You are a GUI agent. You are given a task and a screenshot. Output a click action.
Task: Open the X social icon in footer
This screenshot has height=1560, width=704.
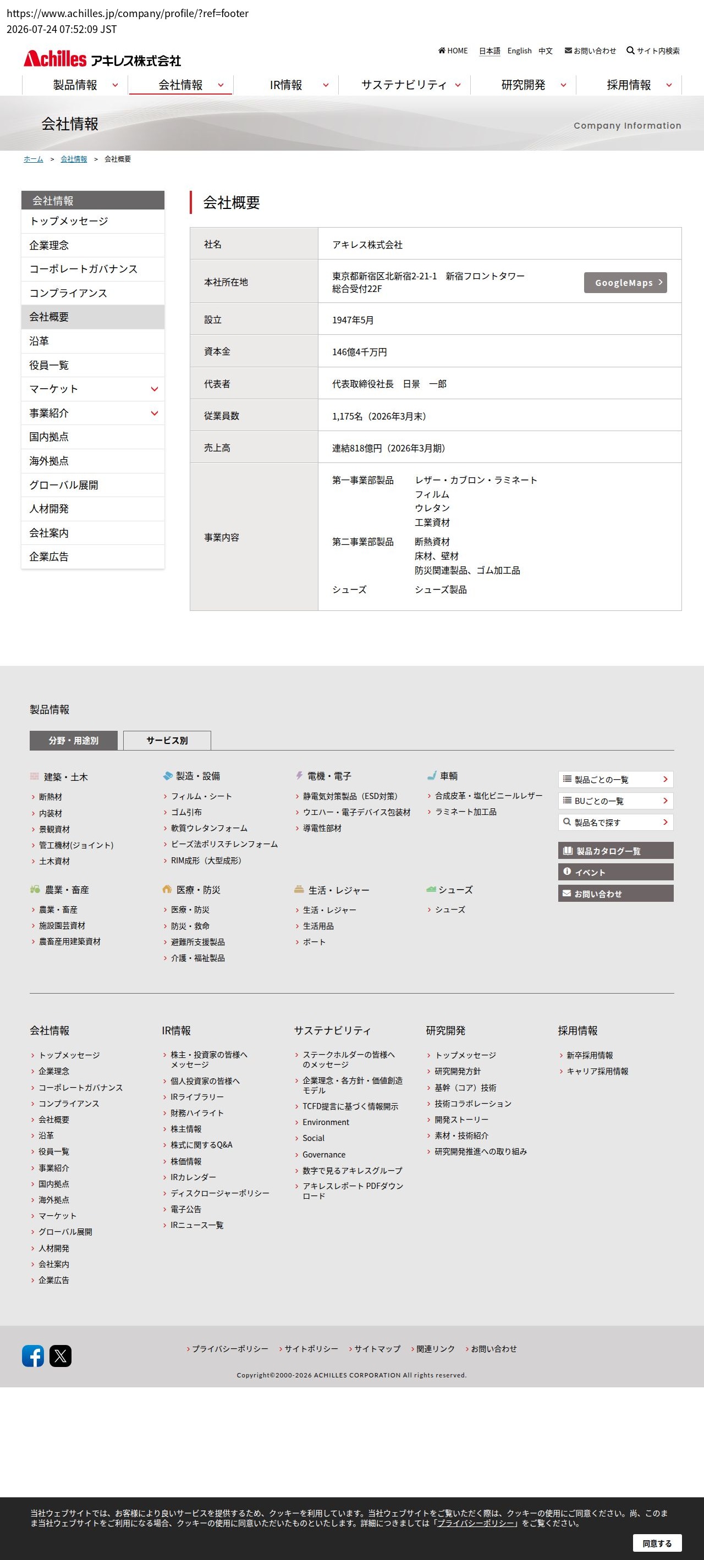pos(61,1356)
